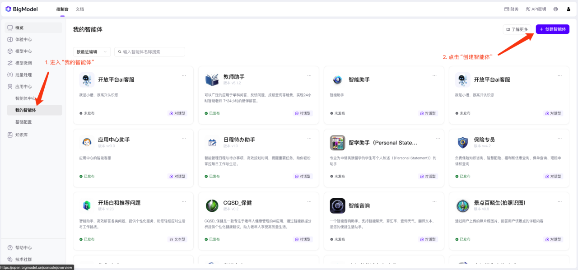Select 概览 in the sidebar
Image resolution: width=578 pixels, height=270 pixels.
(33, 28)
